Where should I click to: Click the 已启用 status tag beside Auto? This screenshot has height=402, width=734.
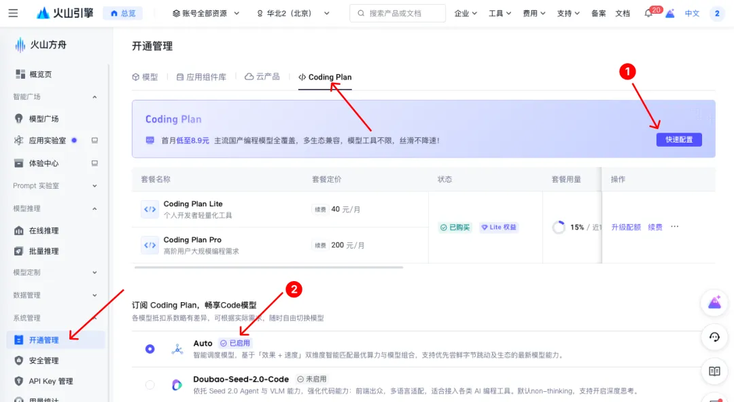pos(235,343)
